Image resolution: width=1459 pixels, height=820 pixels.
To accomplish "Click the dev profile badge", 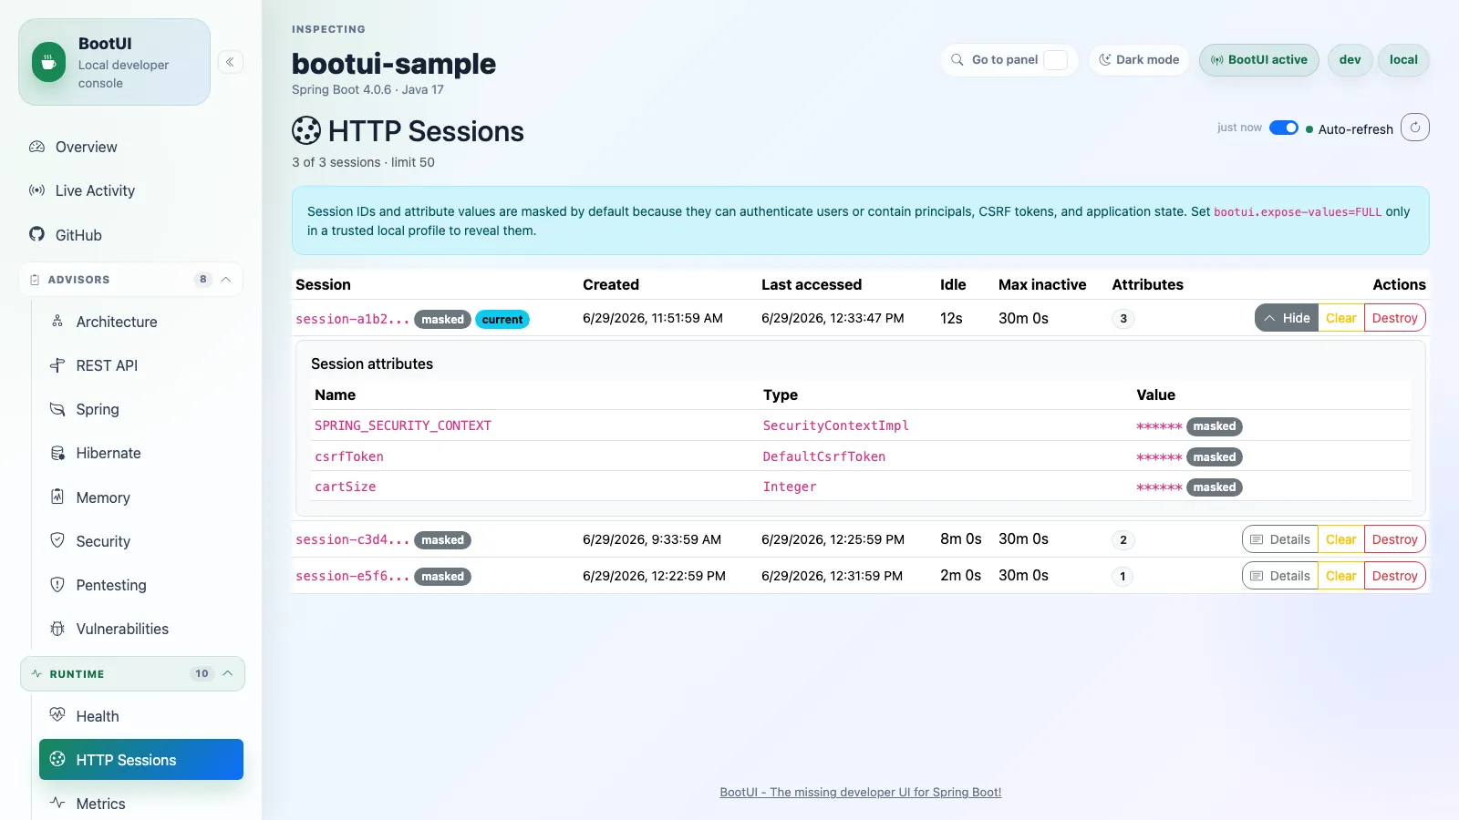I will point(1350,60).
